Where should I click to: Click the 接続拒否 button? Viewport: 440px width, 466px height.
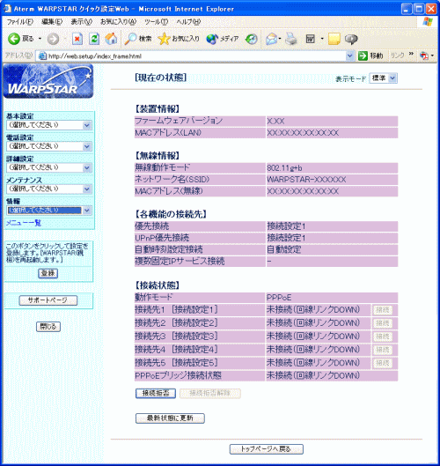(x=156, y=393)
